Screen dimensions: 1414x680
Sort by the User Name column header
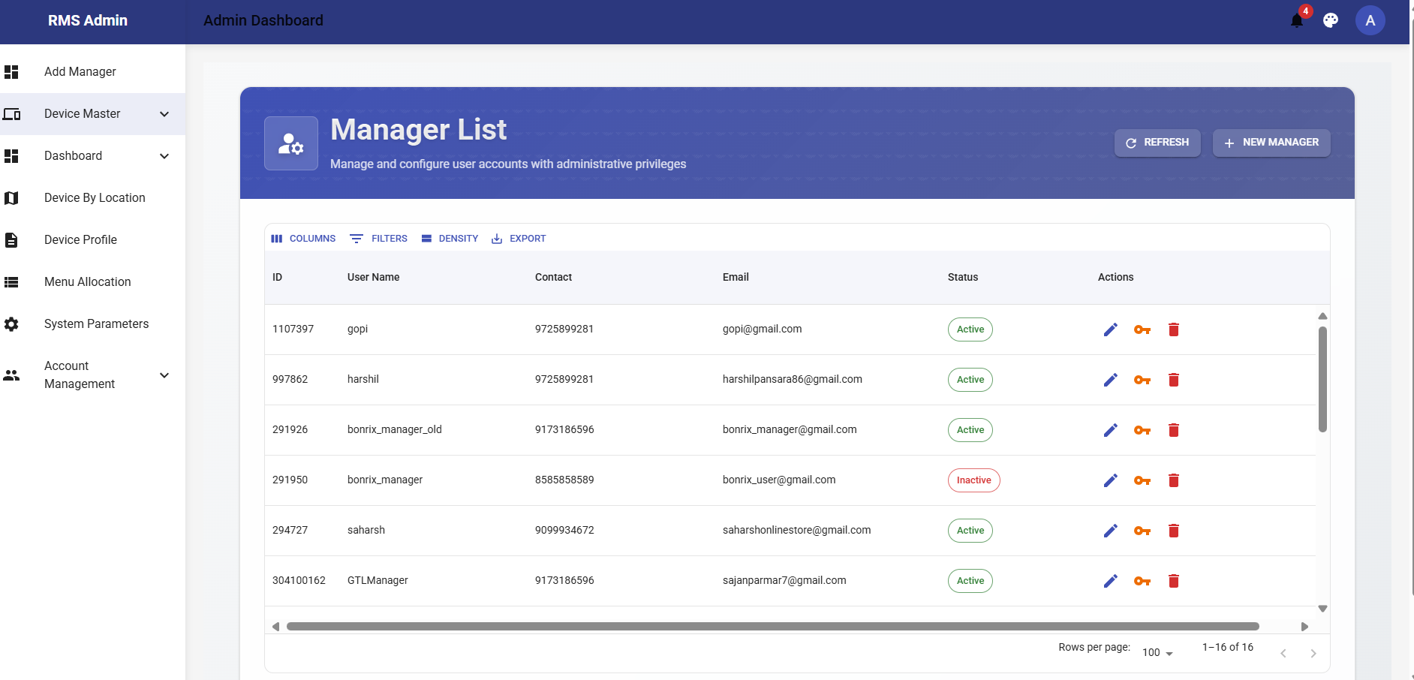373,277
